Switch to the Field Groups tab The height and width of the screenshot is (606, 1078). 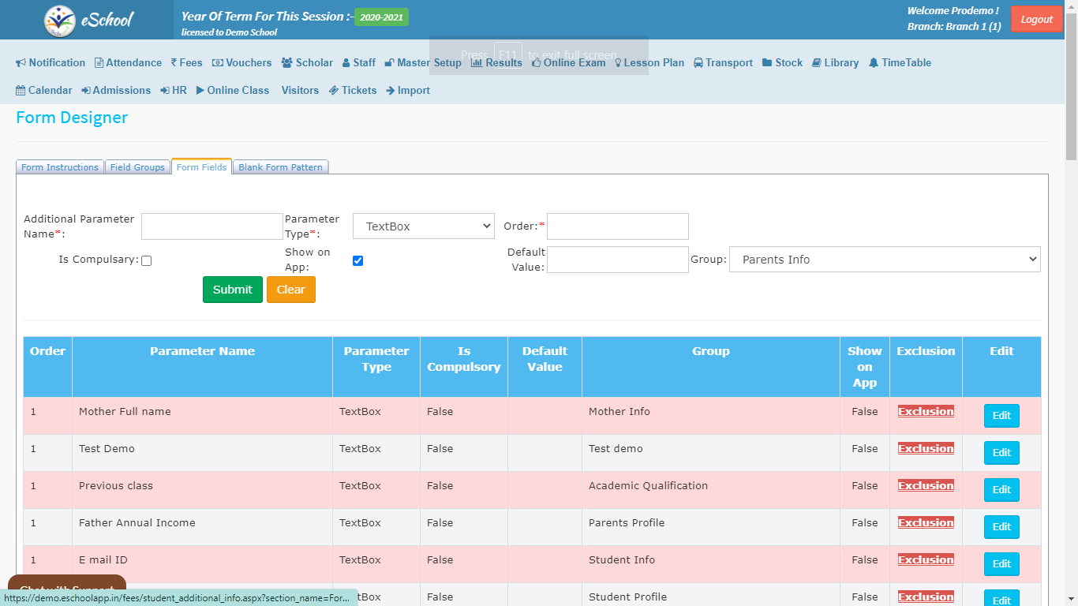[x=137, y=167]
